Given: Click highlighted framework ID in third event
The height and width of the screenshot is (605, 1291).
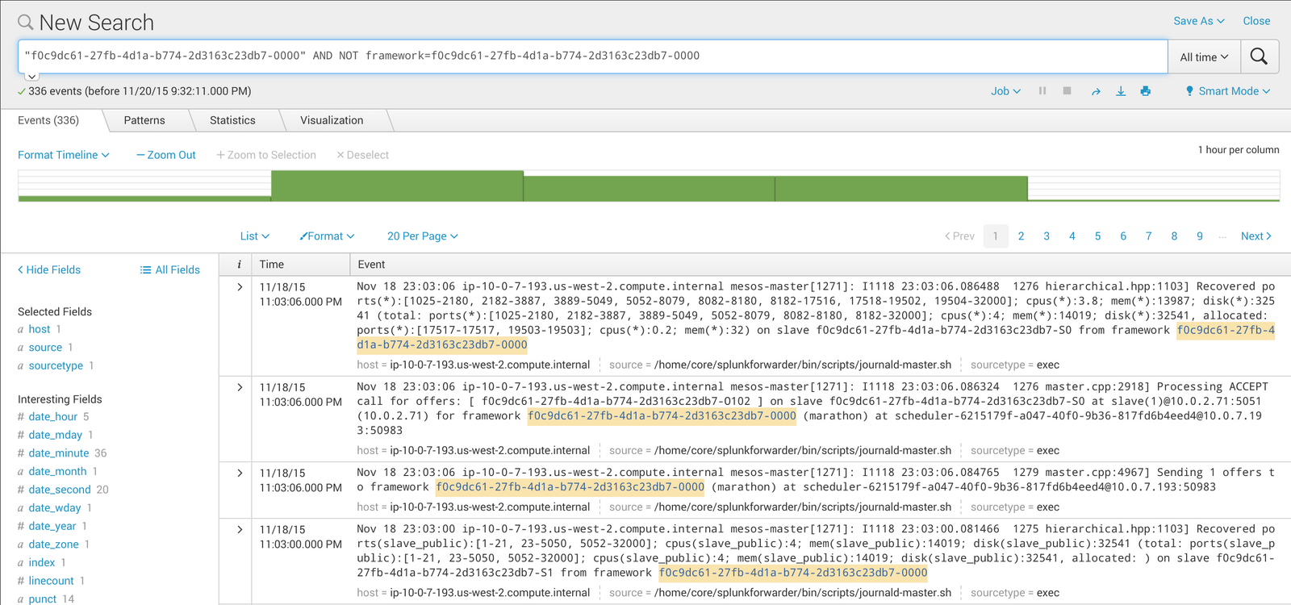Looking at the screenshot, I should click(570, 487).
